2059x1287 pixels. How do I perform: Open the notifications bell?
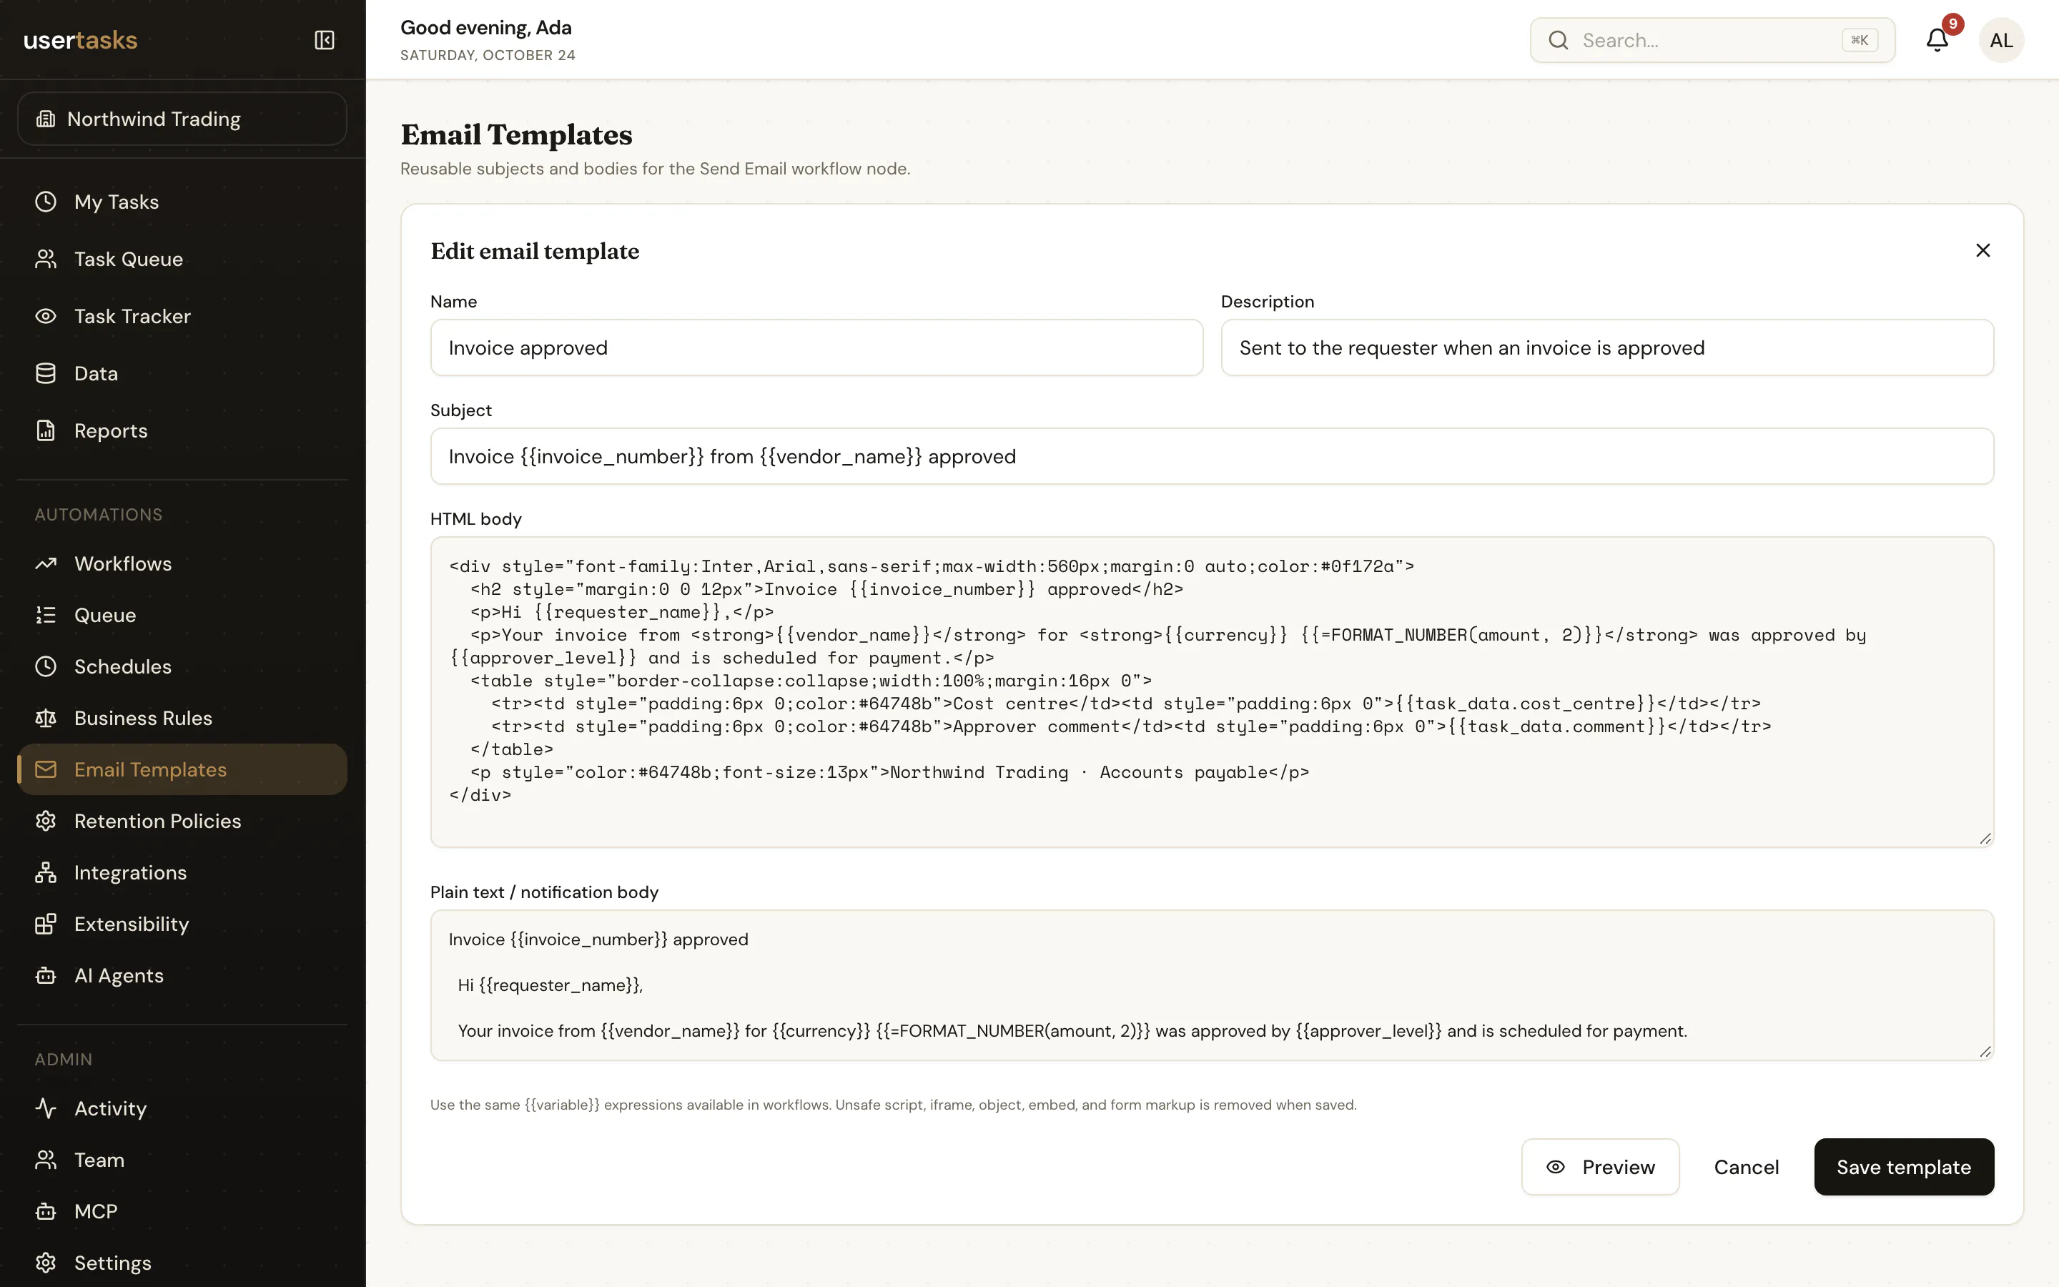[1937, 40]
